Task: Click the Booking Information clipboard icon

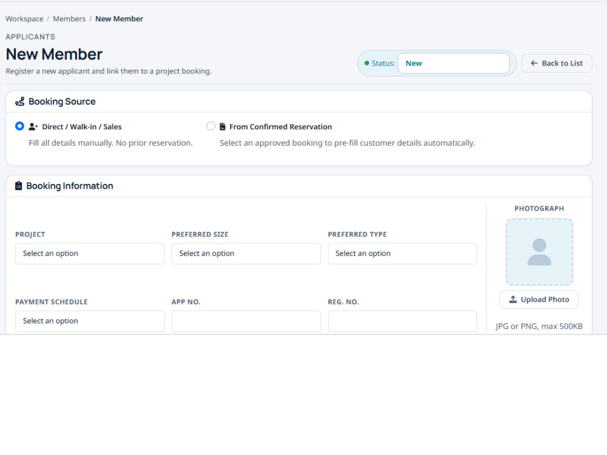Action: click(x=19, y=186)
